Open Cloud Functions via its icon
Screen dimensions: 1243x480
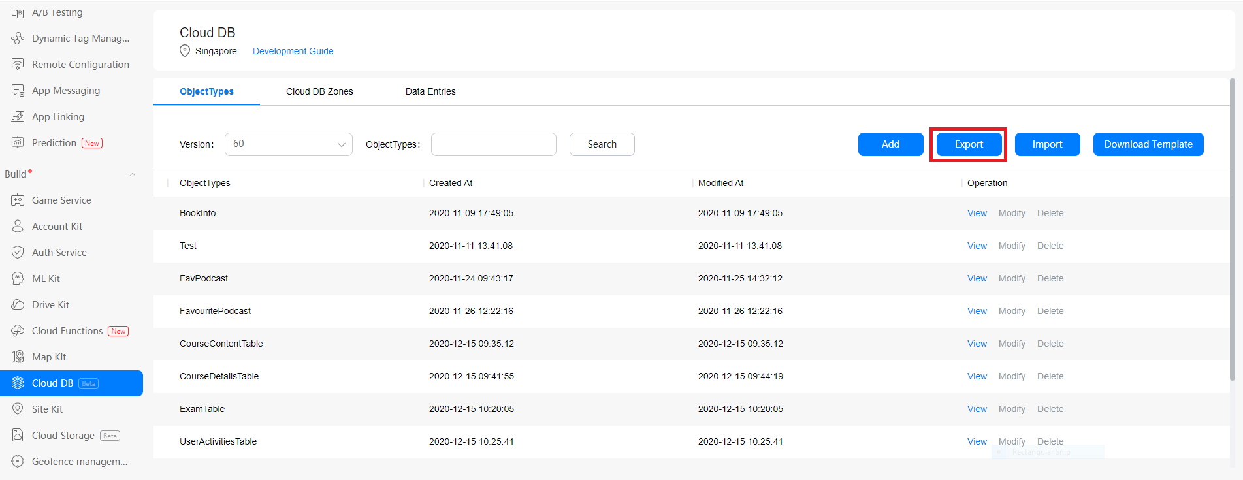(18, 331)
